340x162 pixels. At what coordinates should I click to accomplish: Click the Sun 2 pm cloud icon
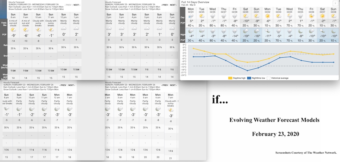pos(109,28)
